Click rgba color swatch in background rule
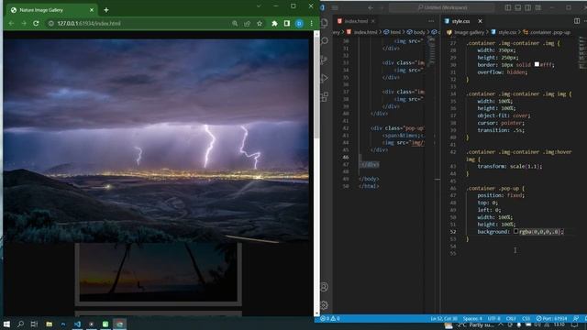 515,232
